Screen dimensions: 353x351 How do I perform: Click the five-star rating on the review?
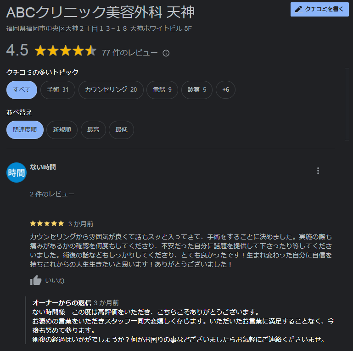47,223
